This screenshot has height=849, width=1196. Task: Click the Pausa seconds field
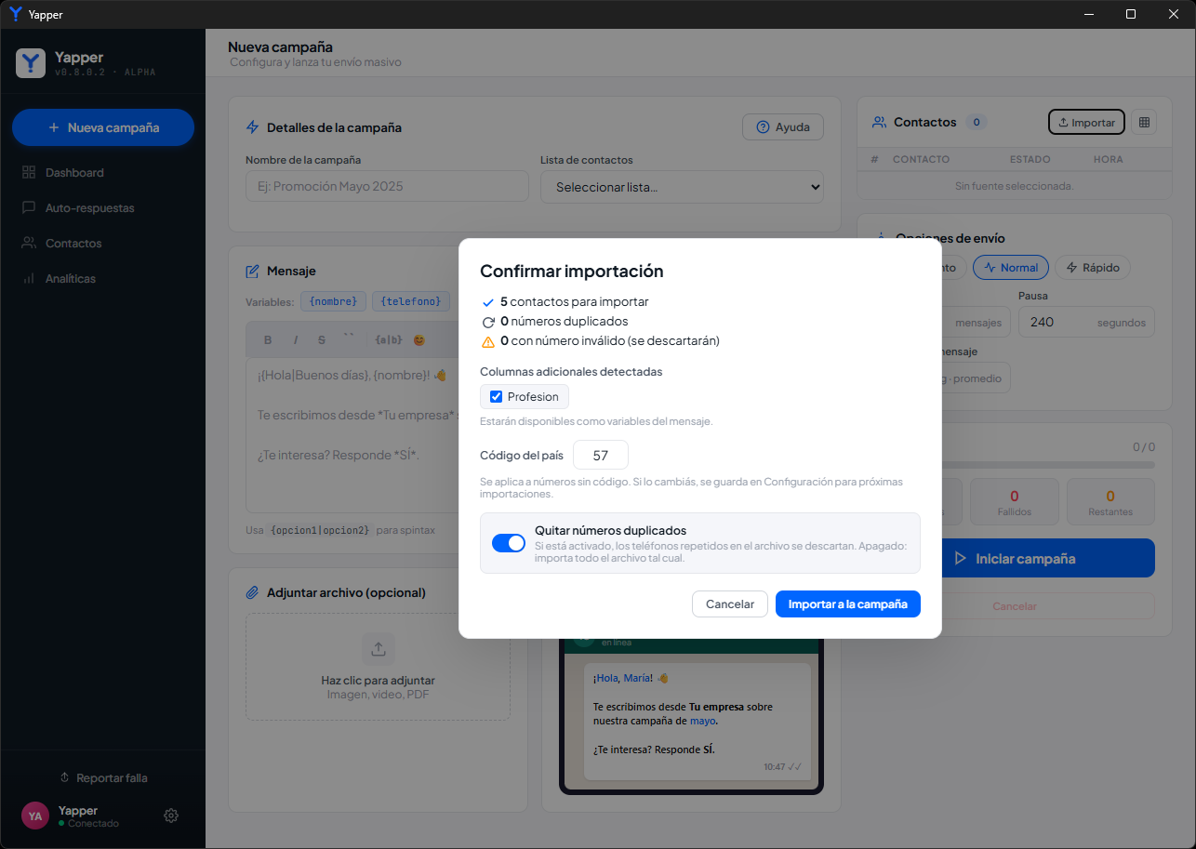click(1086, 322)
